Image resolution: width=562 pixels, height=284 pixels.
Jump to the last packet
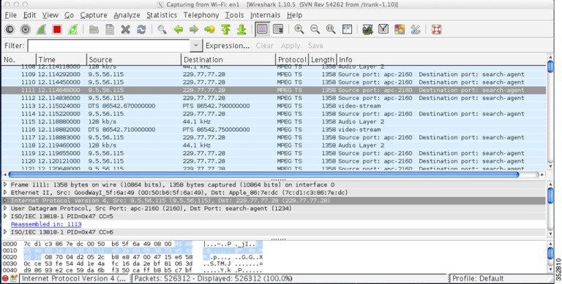tap(241, 29)
